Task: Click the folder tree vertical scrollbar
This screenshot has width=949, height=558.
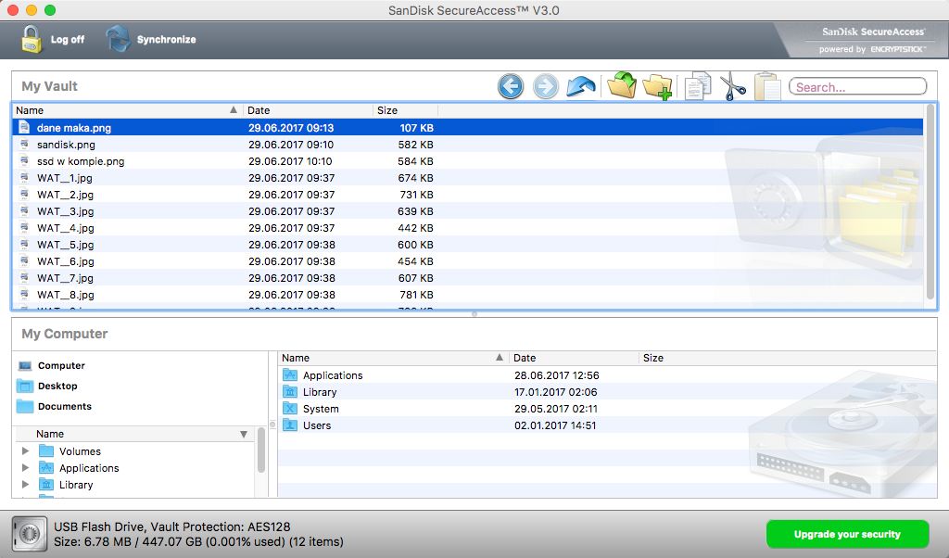Action: (261, 450)
